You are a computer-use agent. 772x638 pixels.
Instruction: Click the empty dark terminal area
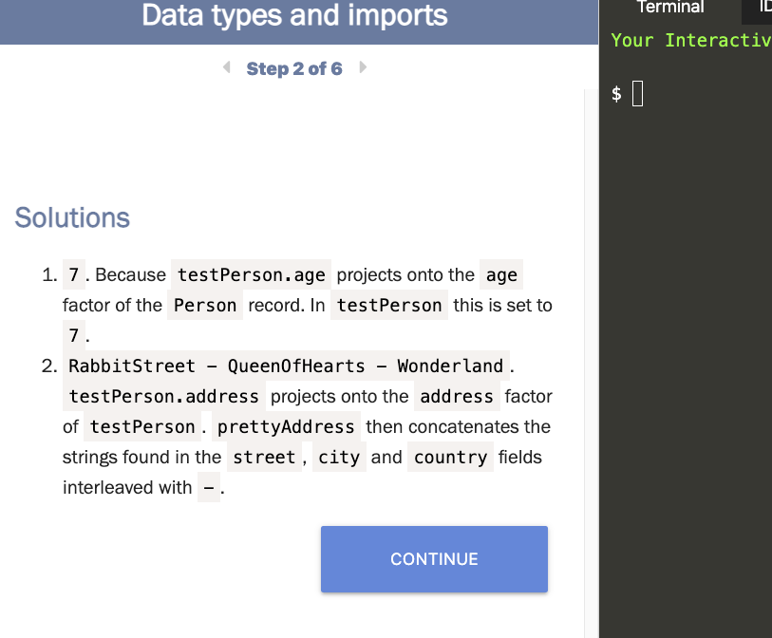[686, 380]
